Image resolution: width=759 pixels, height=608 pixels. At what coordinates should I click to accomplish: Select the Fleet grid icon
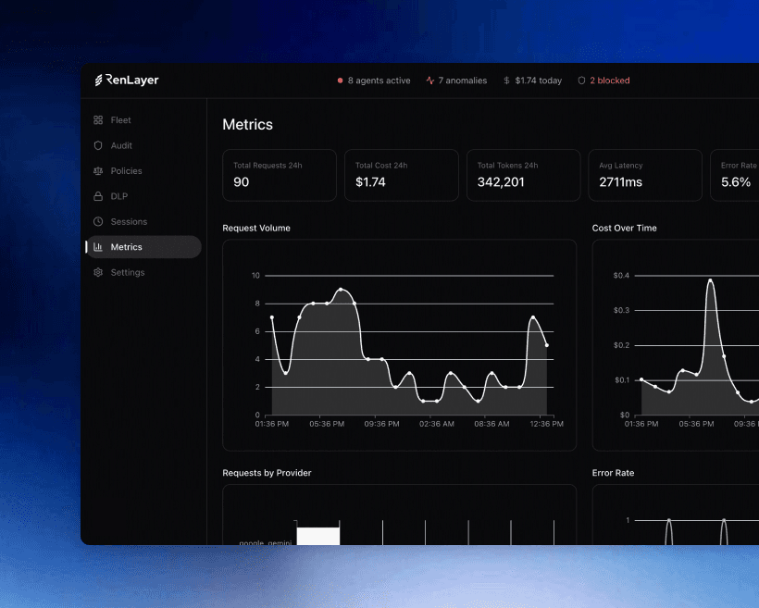pyautogui.click(x=97, y=119)
